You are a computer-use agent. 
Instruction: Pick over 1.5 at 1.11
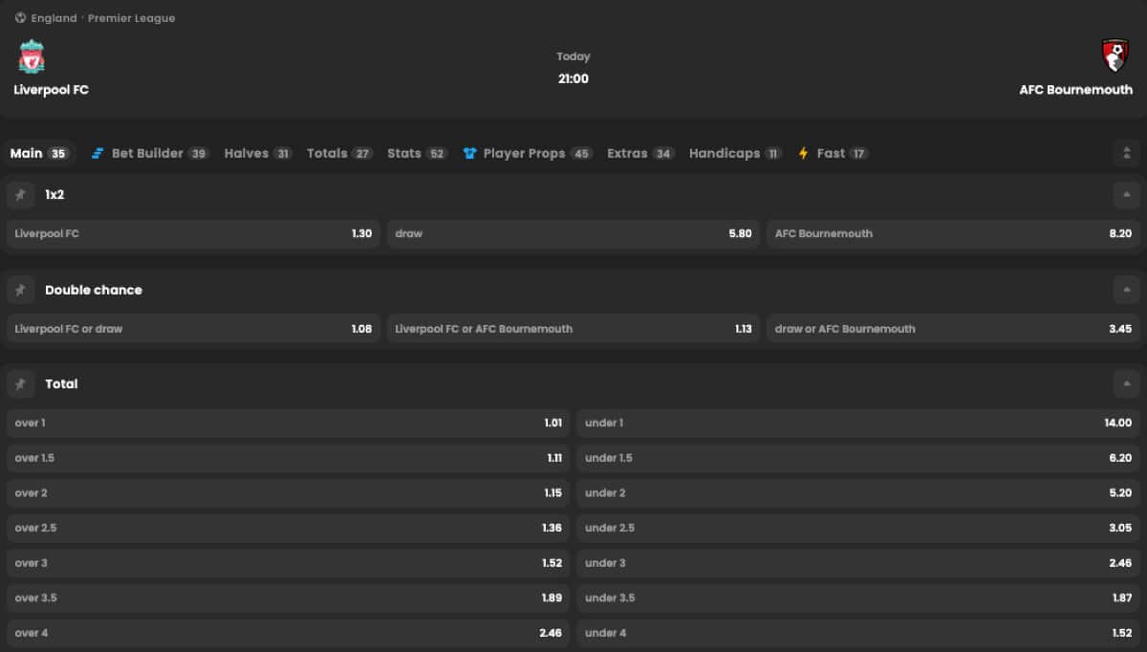click(x=288, y=458)
